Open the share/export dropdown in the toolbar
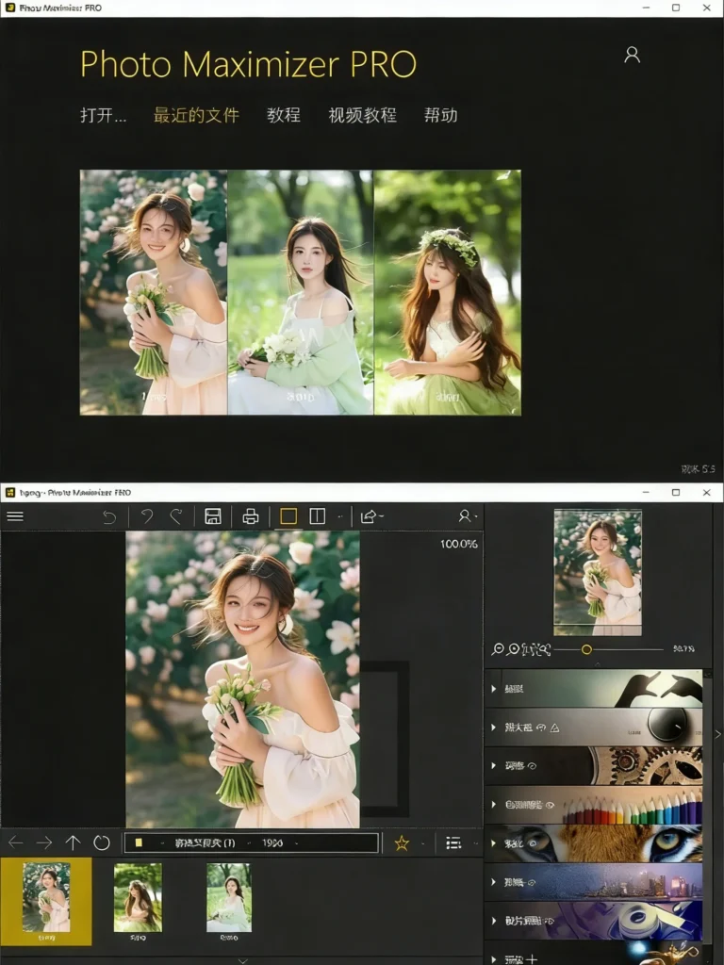Viewport: 724px width, 965px height. [x=370, y=516]
